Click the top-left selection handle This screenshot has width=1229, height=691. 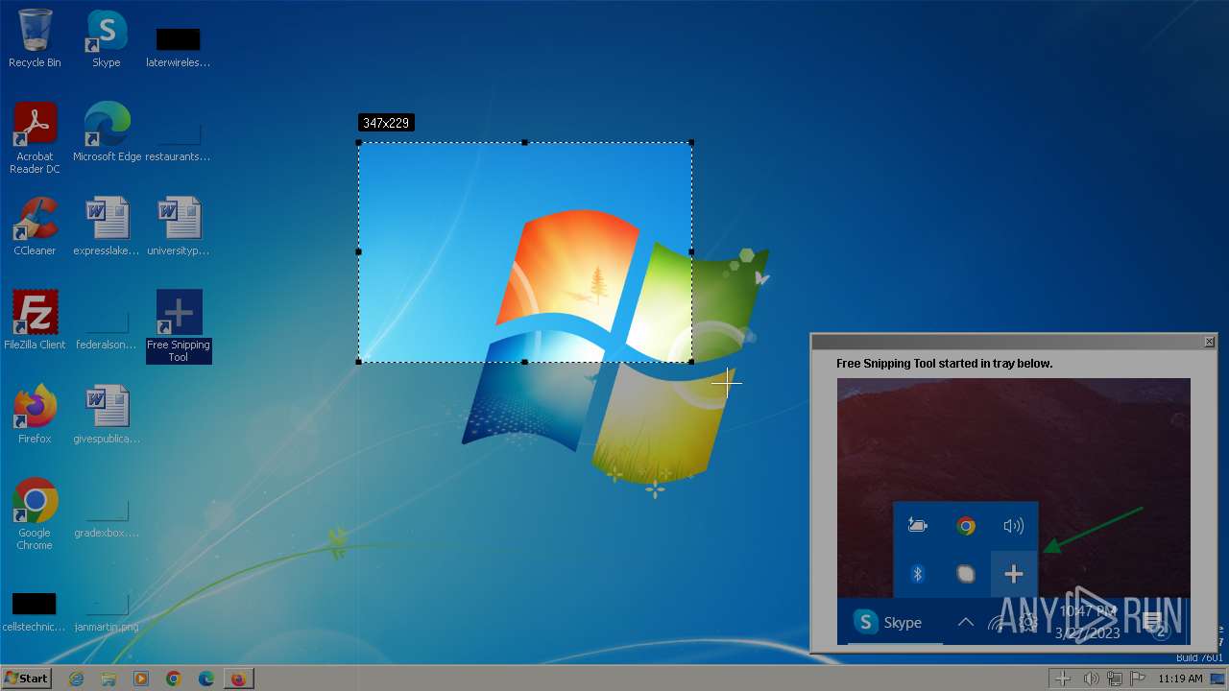(359, 143)
